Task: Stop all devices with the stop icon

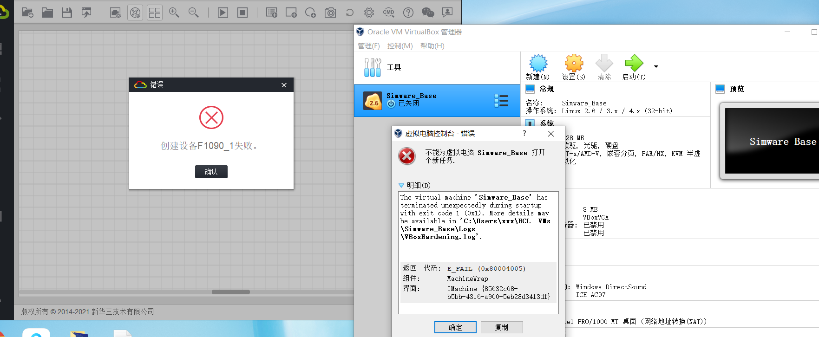Action: pos(242,13)
